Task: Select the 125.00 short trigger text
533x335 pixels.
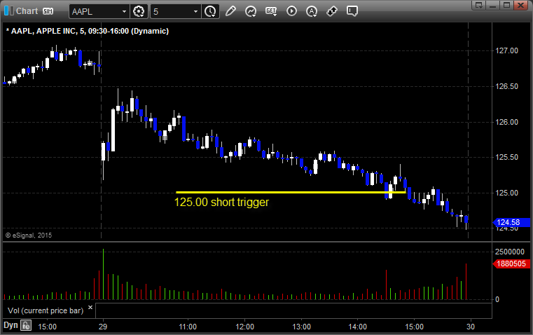Action: click(221, 202)
